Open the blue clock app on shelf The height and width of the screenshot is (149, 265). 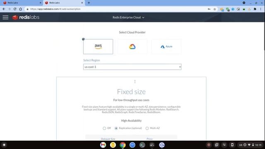click(x=132, y=145)
